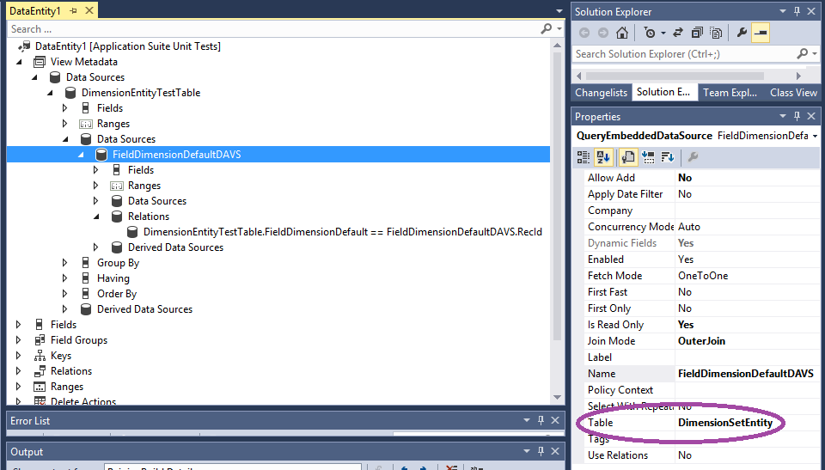Open the Properties object selector dropdown
The height and width of the screenshot is (470, 825).
pyautogui.click(x=814, y=136)
